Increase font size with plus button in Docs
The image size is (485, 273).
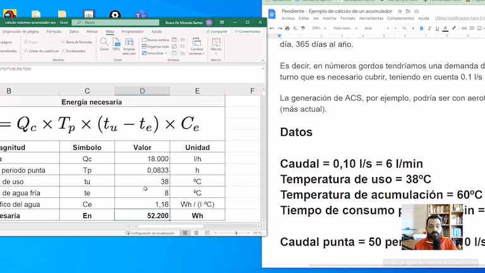(x=413, y=28)
